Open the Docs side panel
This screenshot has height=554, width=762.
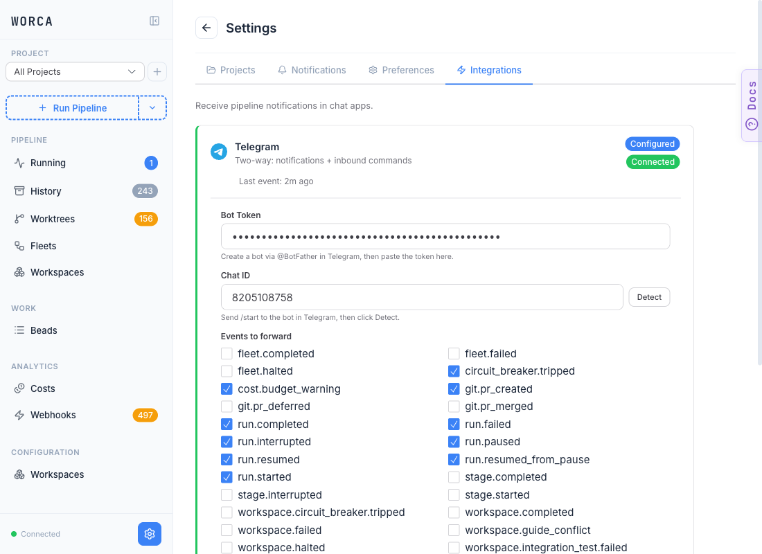752,105
